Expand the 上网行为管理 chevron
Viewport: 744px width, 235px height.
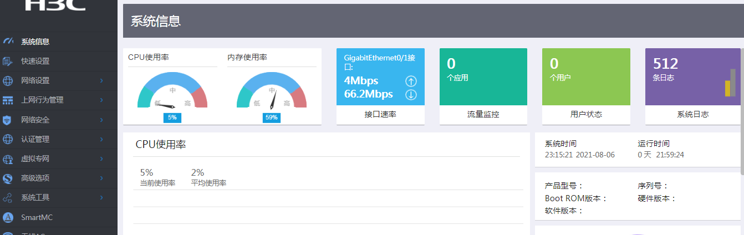click(101, 100)
